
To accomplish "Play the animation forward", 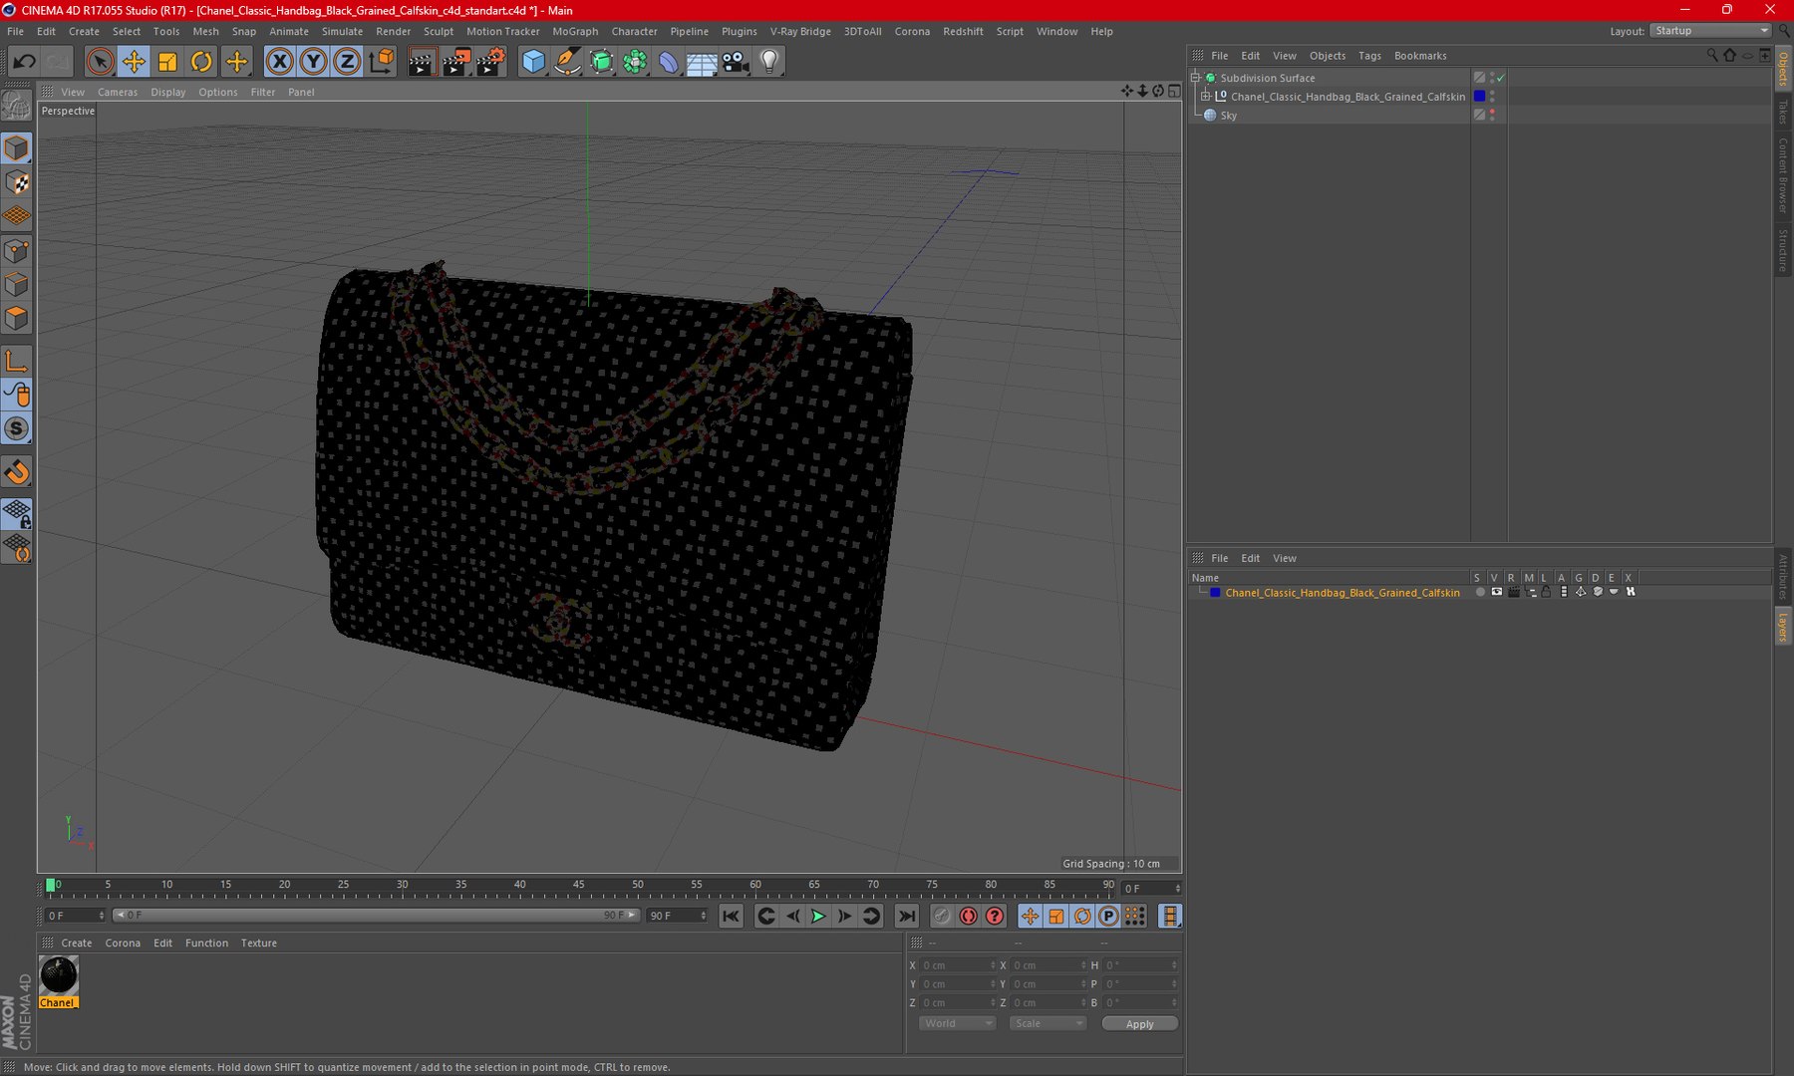I will point(818,916).
